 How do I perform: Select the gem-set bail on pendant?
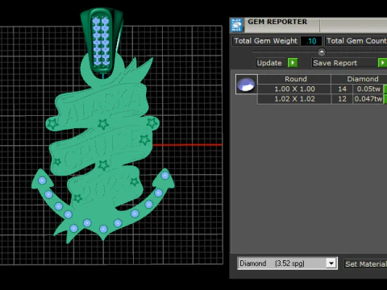click(102, 42)
